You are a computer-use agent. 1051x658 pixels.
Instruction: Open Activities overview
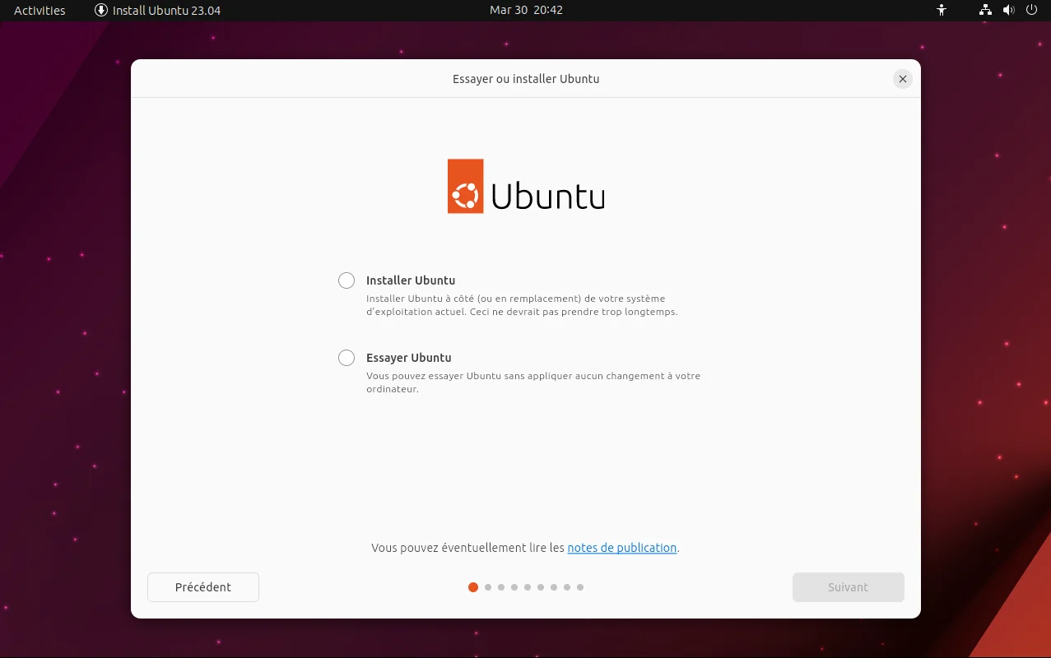point(40,10)
